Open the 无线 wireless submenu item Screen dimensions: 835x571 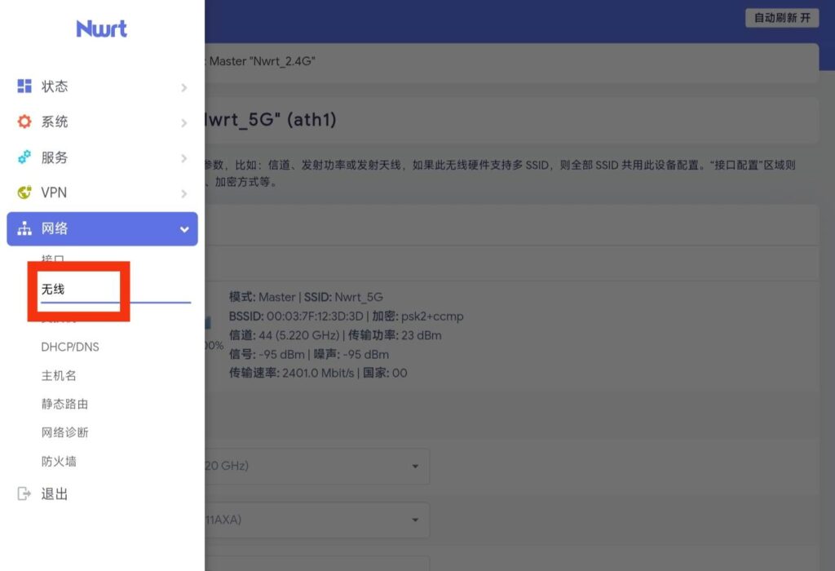pyautogui.click(x=53, y=289)
